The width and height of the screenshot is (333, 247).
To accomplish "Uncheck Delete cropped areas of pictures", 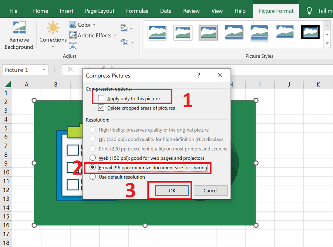I will pyautogui.click(x=101, y=108).
